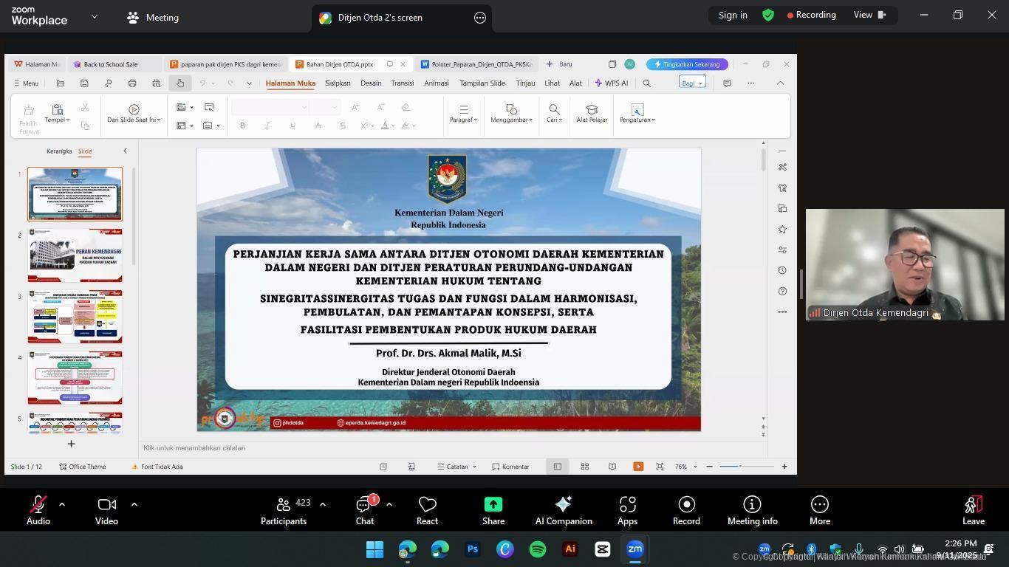Screen dimensions: 1009x567
Task: Click the slide sorter view icon
Action: (x=584, y=466)
